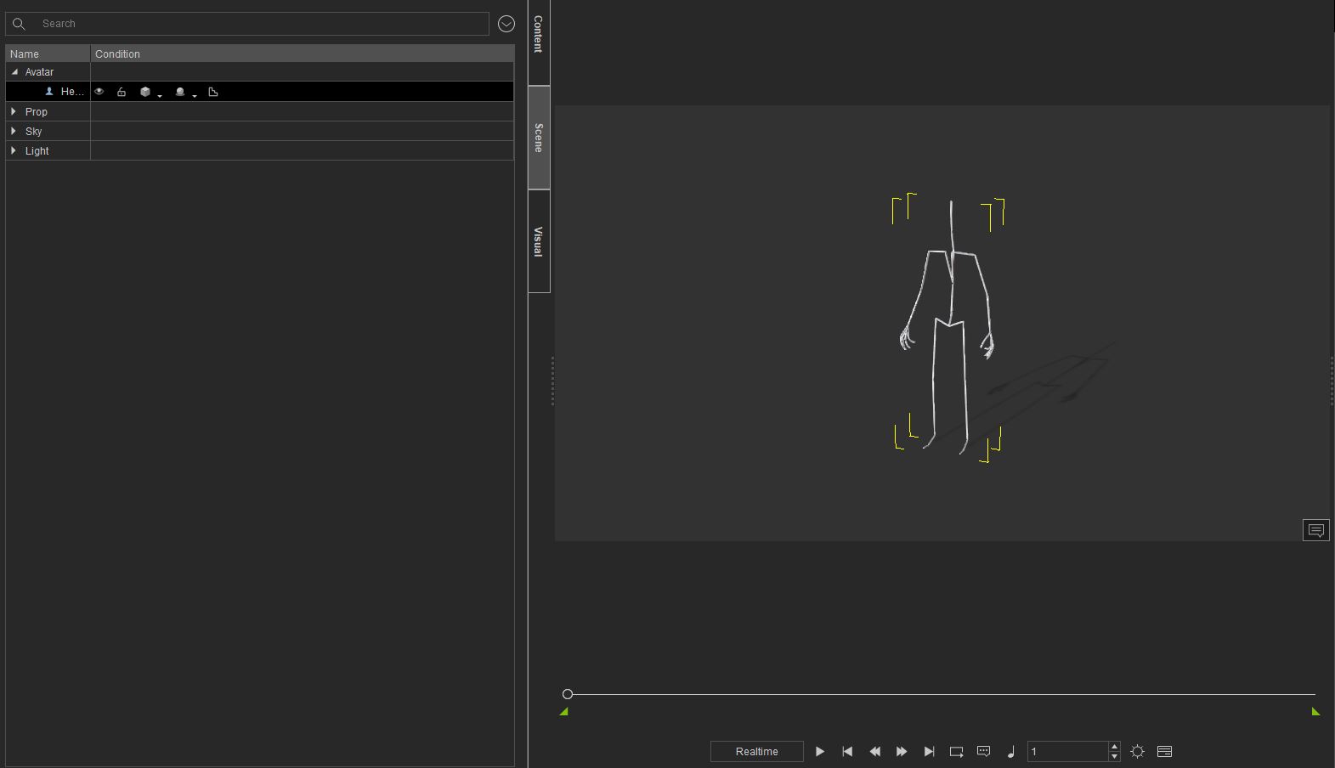The image size is (1335, 768).
Task: Click the green end range marker
Action: point(1315,712)
